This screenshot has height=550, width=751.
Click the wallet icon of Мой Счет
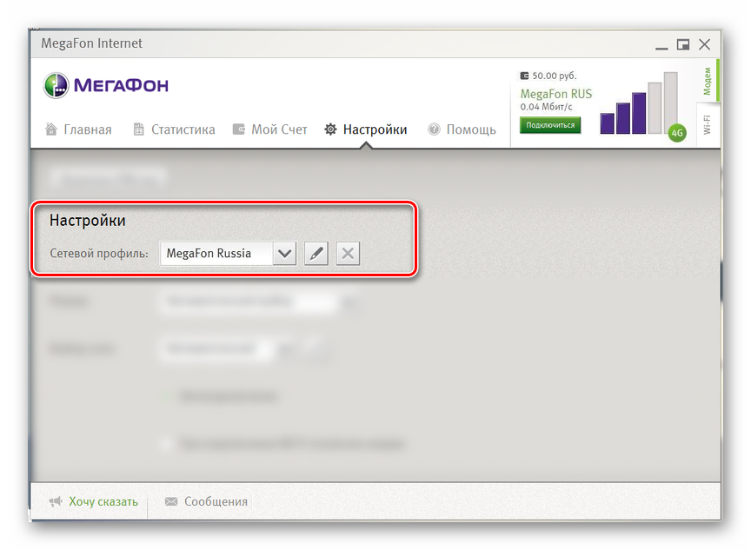click(x=238, y=129)
